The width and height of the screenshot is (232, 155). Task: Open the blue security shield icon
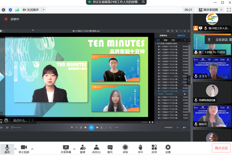[10, 10]
